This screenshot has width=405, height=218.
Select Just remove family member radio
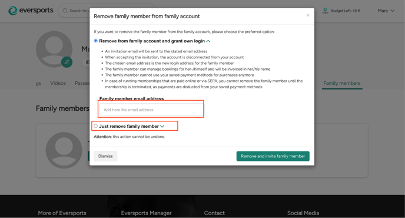(x=95, y=126)
